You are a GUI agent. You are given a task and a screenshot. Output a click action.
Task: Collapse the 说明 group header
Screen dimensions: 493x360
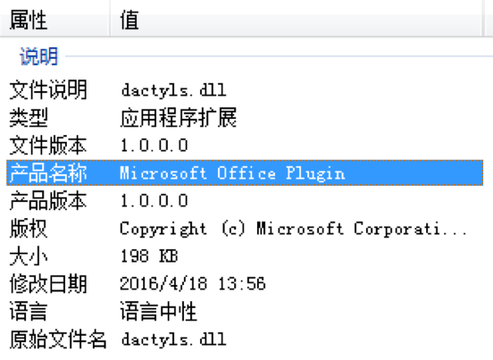(x=39, y=56)
